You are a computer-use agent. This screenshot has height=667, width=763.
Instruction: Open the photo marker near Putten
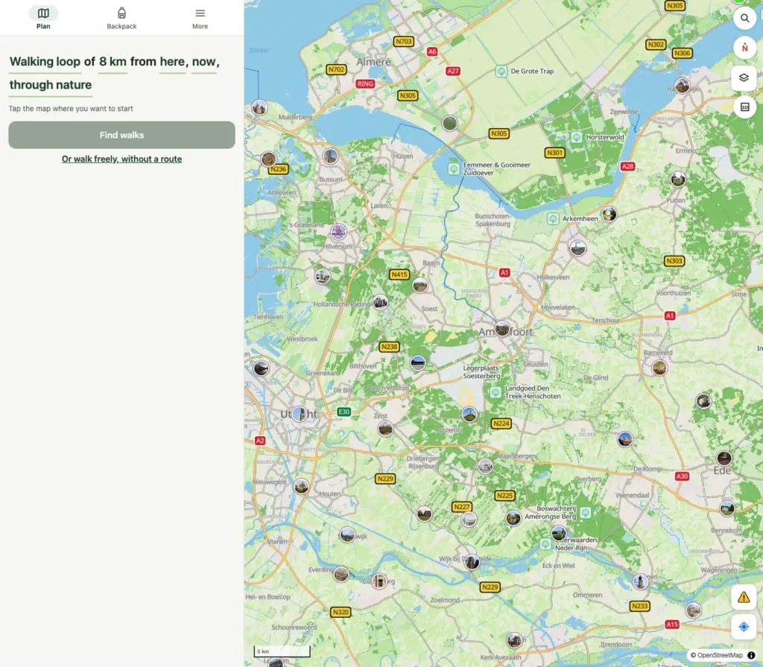678,179
